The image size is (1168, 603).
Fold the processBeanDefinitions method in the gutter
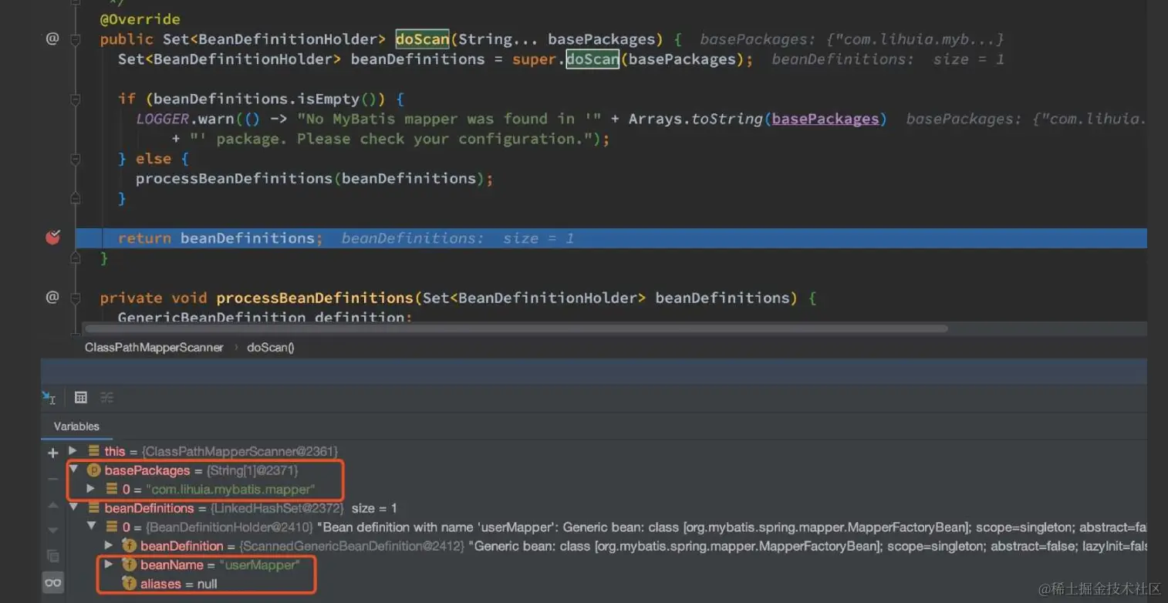pos(76,298)
